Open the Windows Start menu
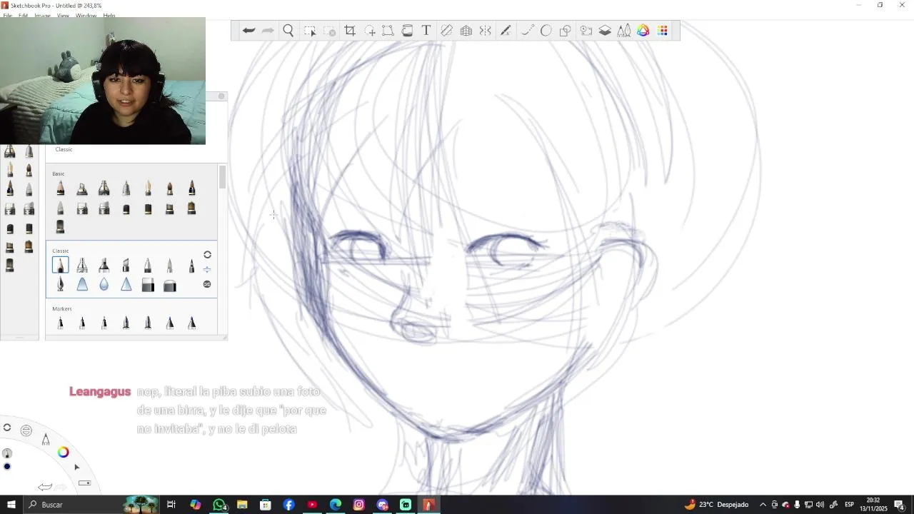This screenshot has height=514, width=914. tap(11, 505)
